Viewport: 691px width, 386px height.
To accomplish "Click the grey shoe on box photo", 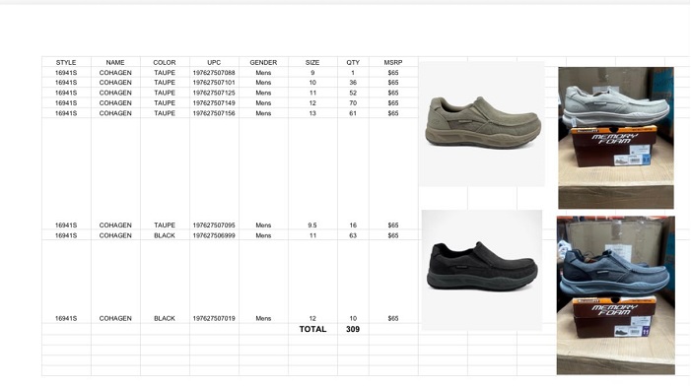I will pyautogui.click(x=616, y=138).
